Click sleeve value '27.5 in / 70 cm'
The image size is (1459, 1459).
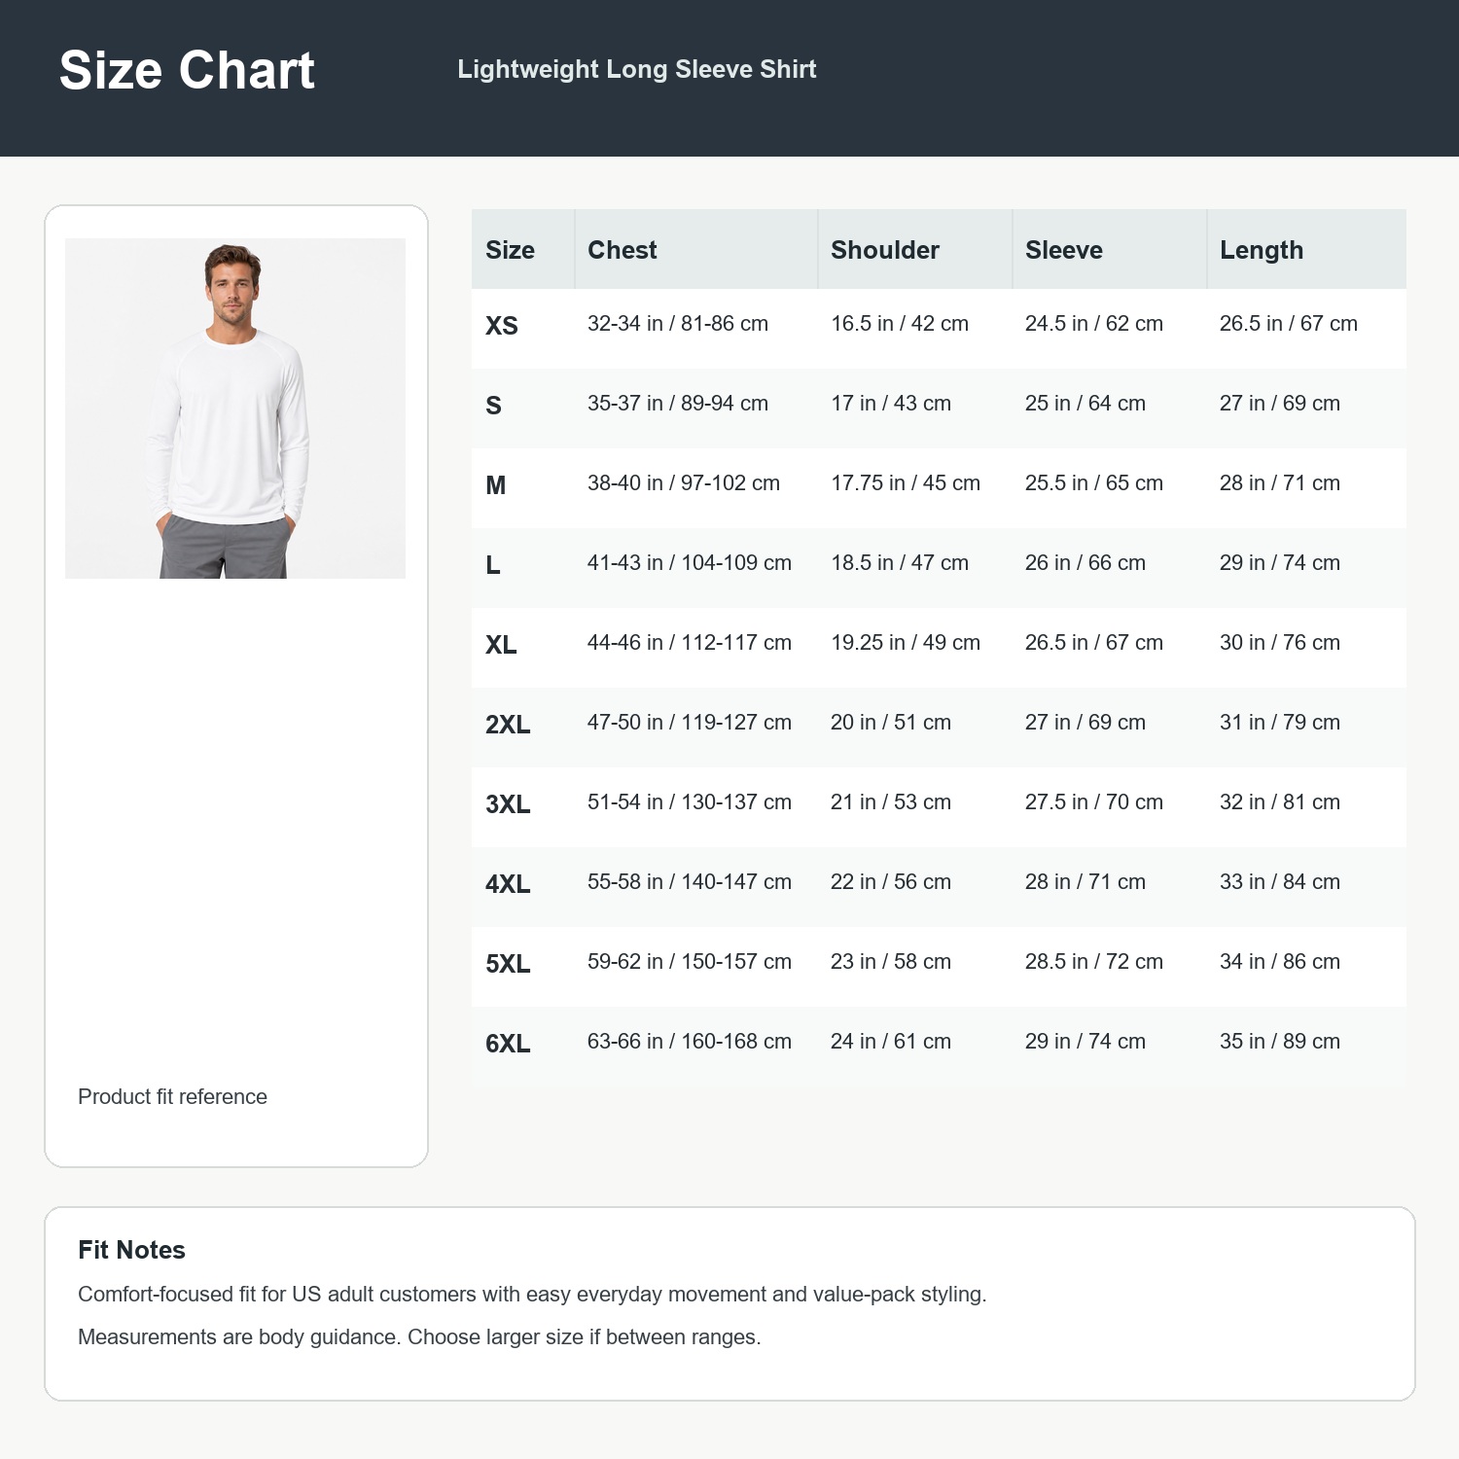point(1094,802)
